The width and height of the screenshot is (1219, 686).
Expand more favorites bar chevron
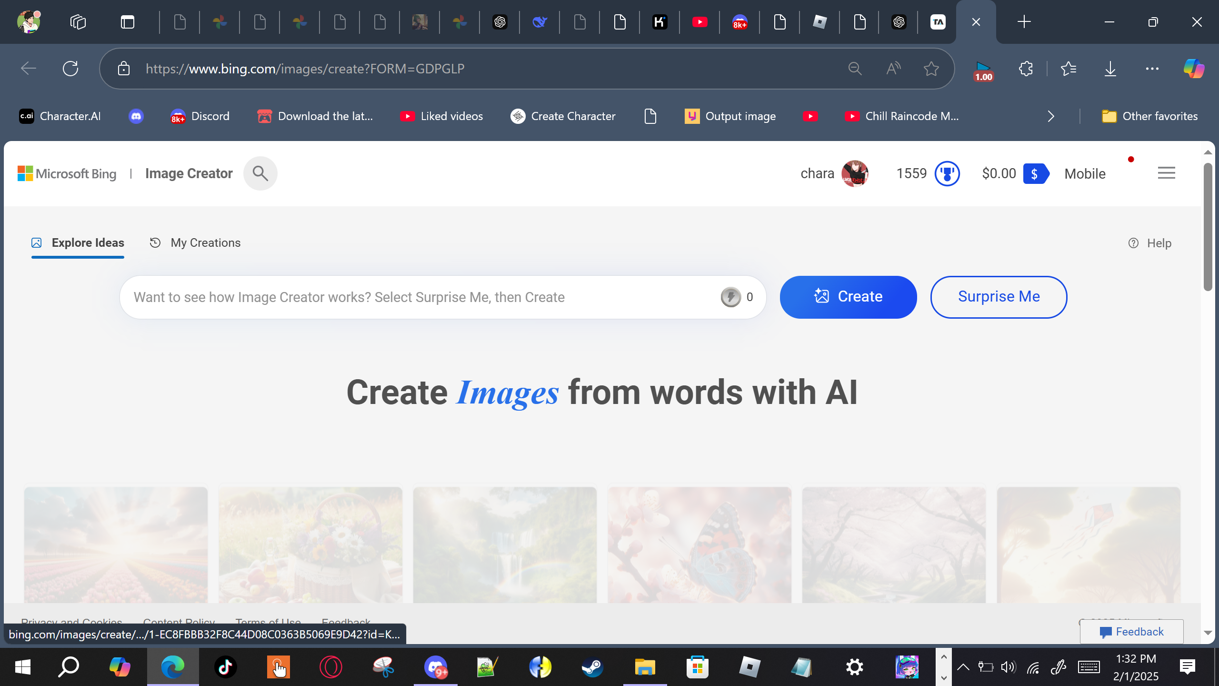(x=1051, y=116)
